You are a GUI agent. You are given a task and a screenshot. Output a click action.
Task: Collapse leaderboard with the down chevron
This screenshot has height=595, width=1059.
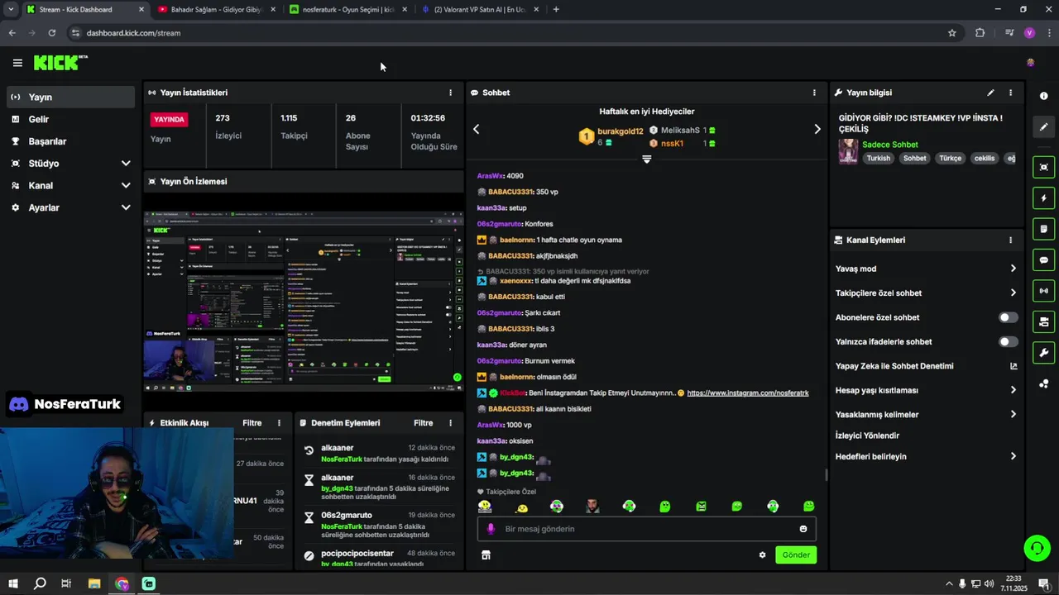(x=647, y=159)
